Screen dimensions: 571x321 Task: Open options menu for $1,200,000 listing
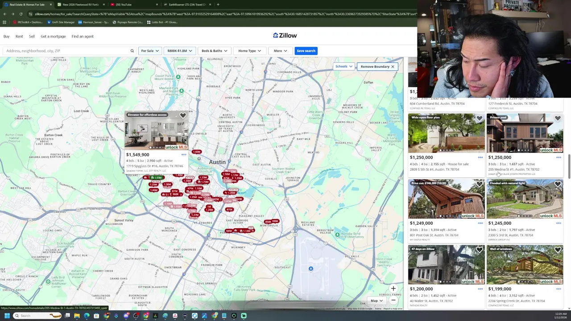coord(480,289)
